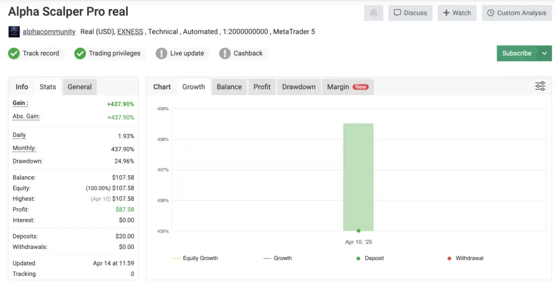This screenshot has height=285, width=555.
Task: Click the alphacommunity avatar thumbnail
Action: click(x=14, y=32)
